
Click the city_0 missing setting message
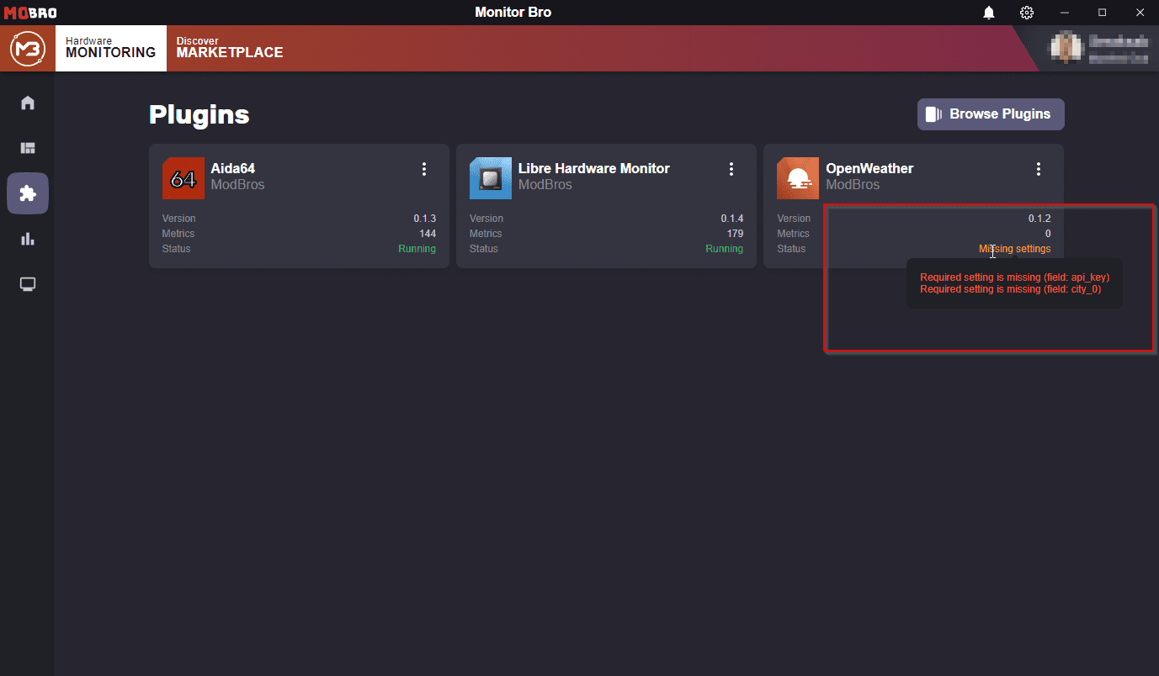(x=1010, y=289)
